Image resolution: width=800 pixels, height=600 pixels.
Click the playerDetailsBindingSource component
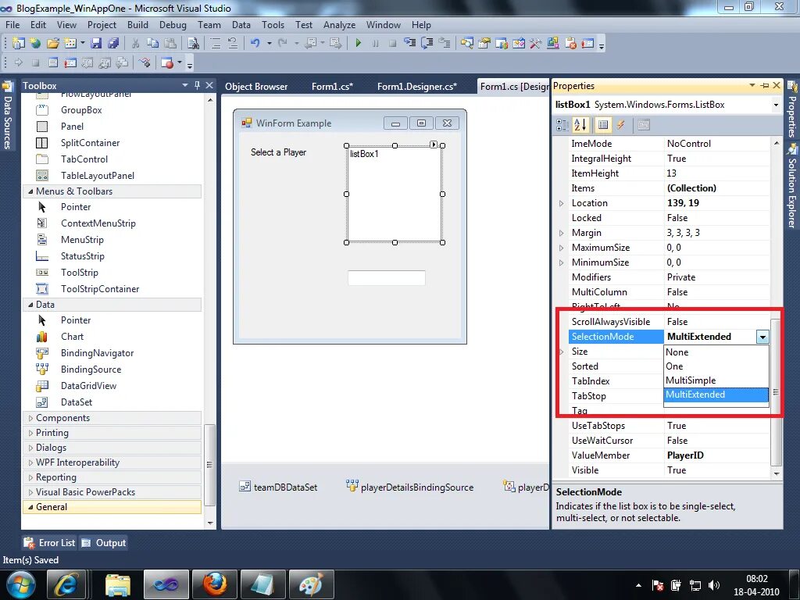[x=409, y=487]
